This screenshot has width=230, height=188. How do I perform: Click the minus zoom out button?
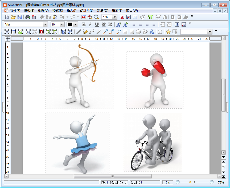pos(178,182)
